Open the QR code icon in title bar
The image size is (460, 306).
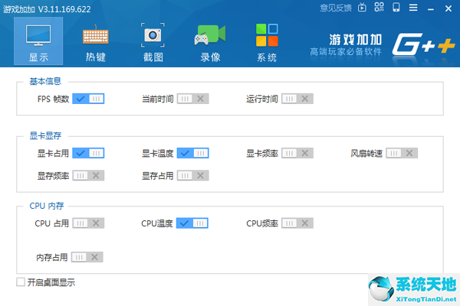click(x=379, y=7)
